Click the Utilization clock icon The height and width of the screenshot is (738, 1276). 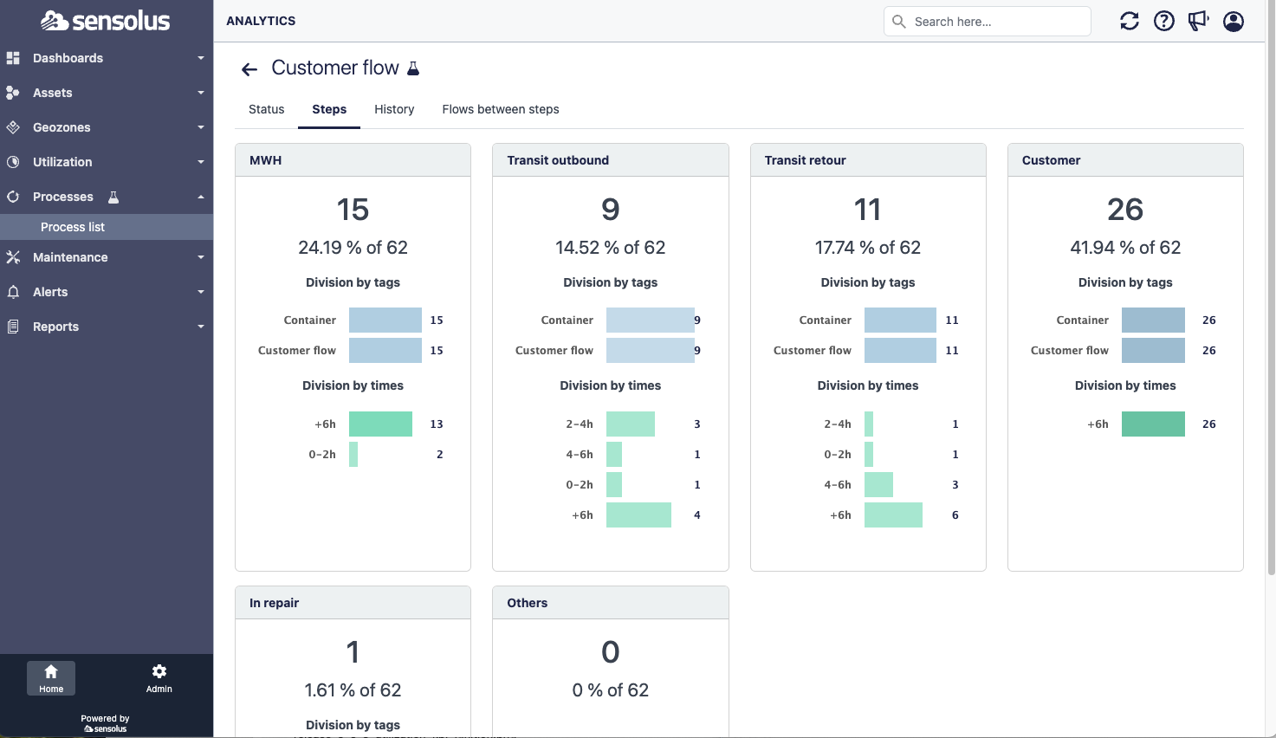pyautogui.click(x=13, y=162)
